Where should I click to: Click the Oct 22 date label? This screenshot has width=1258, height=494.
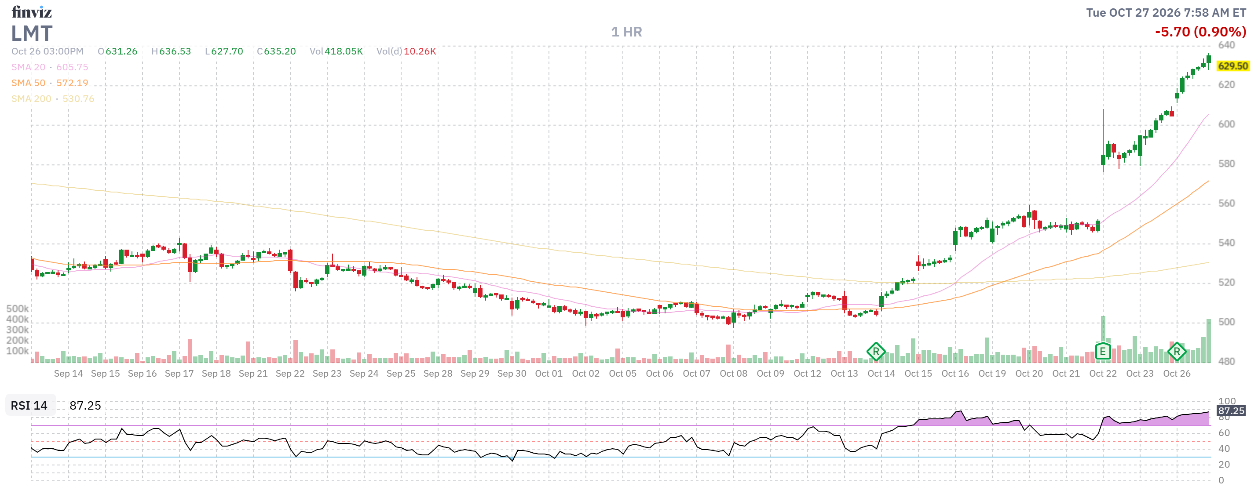click(1103, 374)
